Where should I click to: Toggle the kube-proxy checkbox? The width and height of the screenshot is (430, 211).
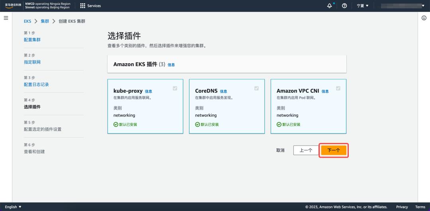pyautogui.click(x=175, y=88)
